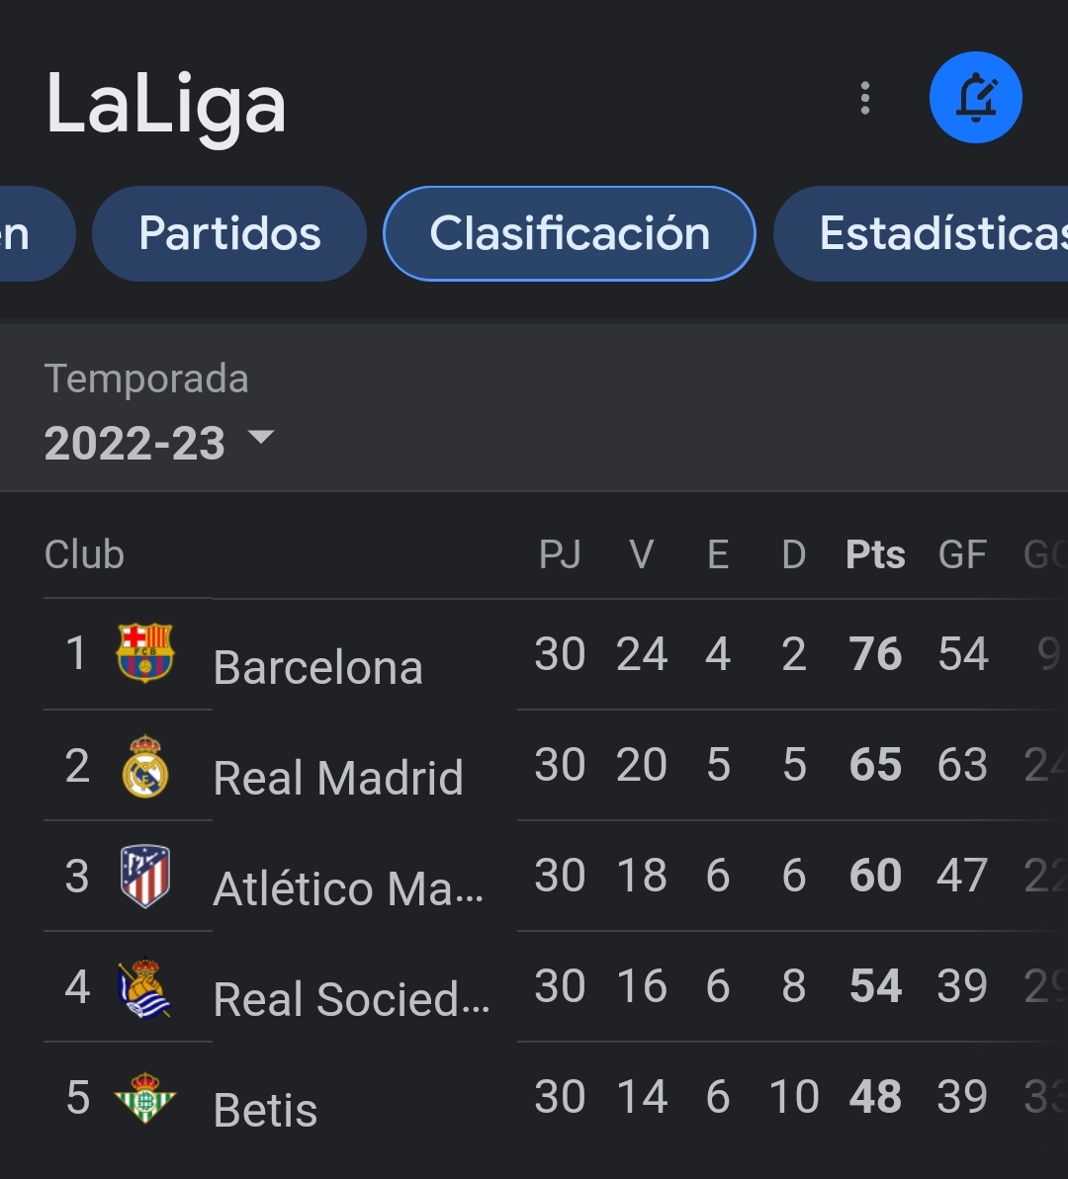Open the Temporada season selector

(x=159, y=412)
